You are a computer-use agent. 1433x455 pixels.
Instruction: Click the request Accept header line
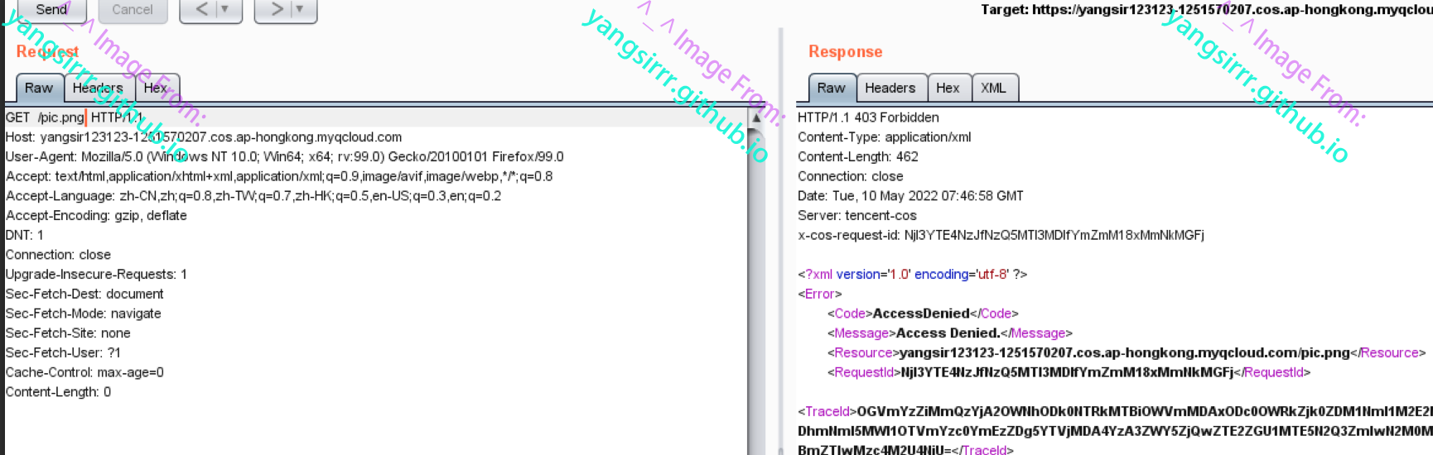(x=279, y=177)
